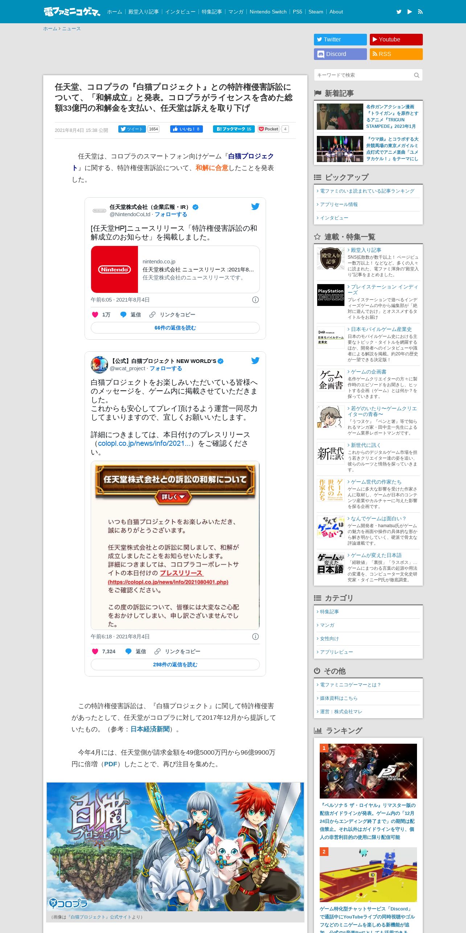
Task: Open the Discord sidebar button
Action: (x=340, y=54)
